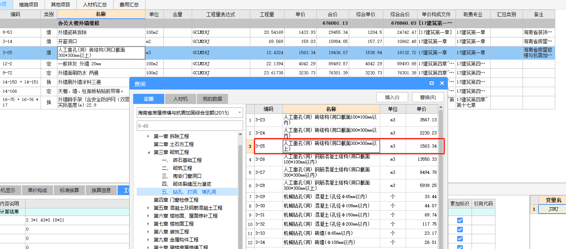Select 三、掏安门窗洞口 subitem

click(x=182, y=176)
